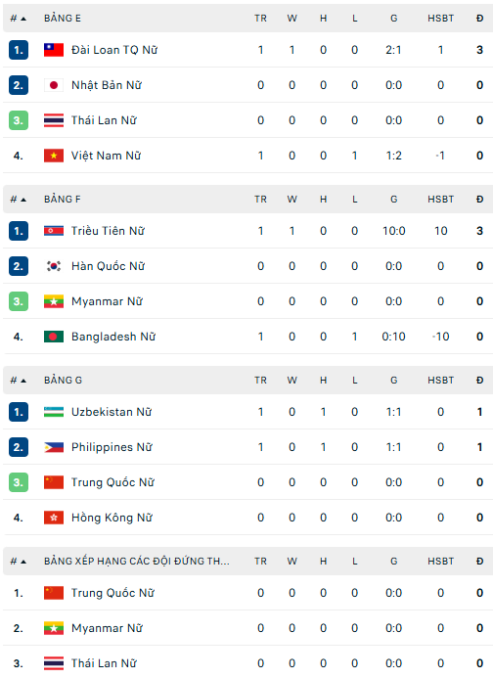Open Myanmar Nữ team in Bảng F
493x678 pixels.
(x=107, y=301)
